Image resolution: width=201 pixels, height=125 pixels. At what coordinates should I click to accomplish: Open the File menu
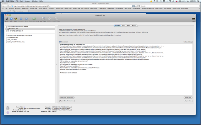pos(17,1)
